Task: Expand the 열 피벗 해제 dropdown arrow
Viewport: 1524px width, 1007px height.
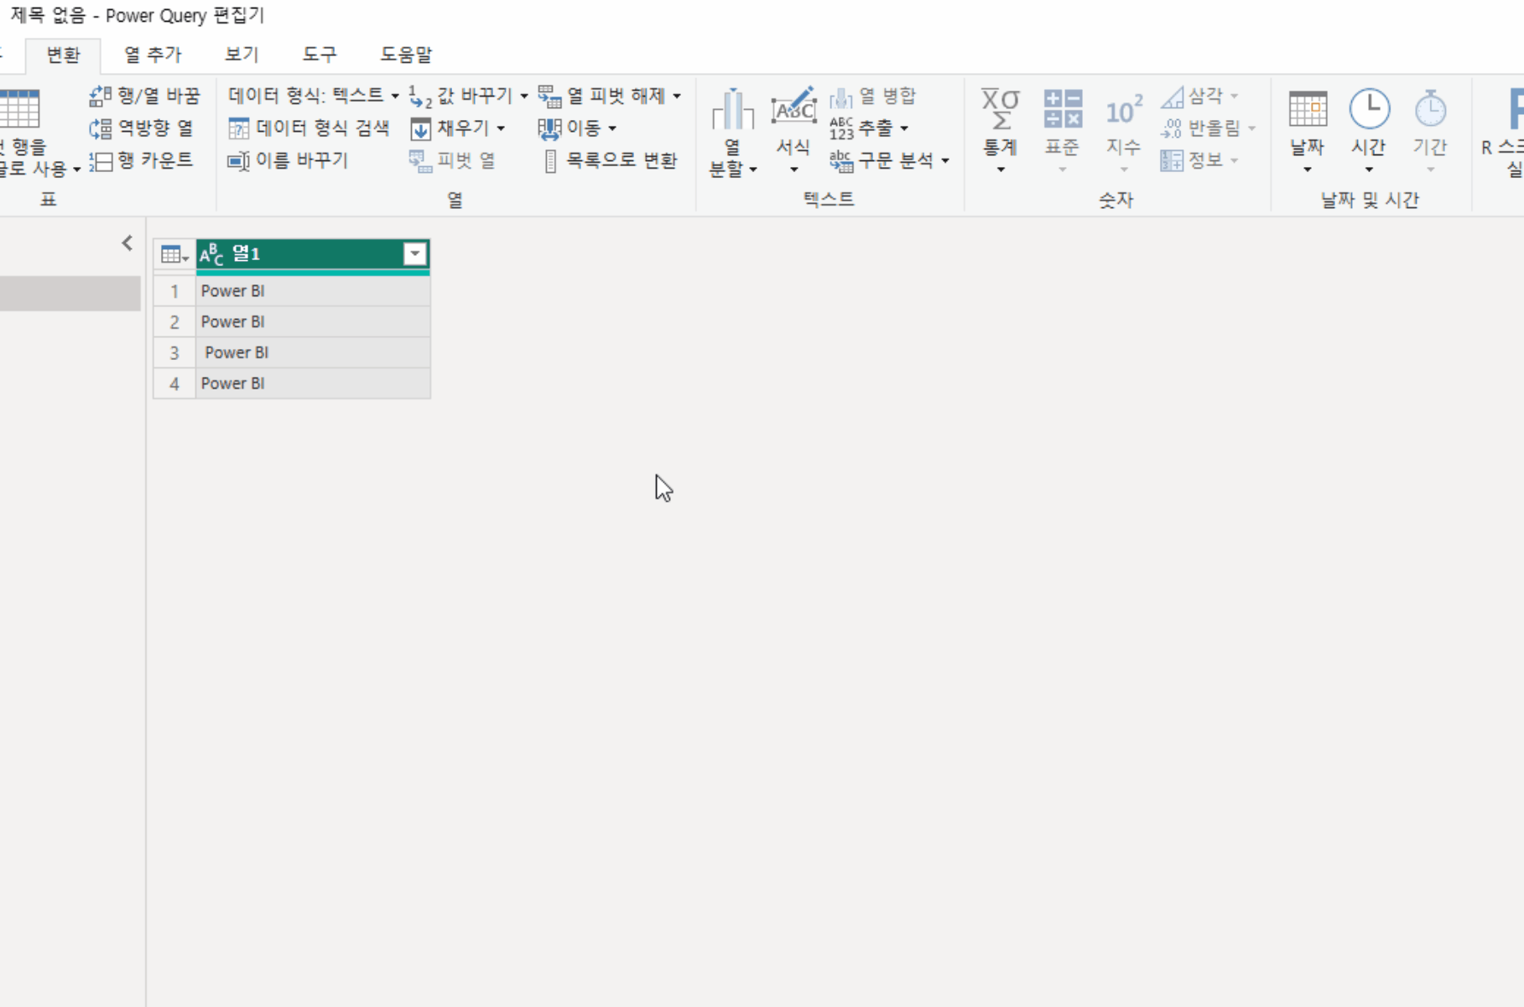Action: 677,97
